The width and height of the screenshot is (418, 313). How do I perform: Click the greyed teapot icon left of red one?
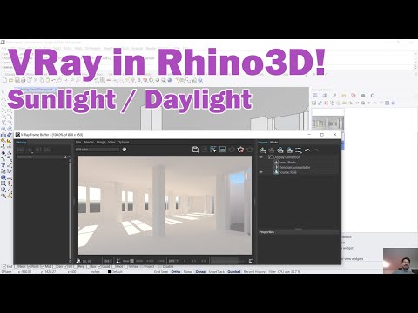232,150
